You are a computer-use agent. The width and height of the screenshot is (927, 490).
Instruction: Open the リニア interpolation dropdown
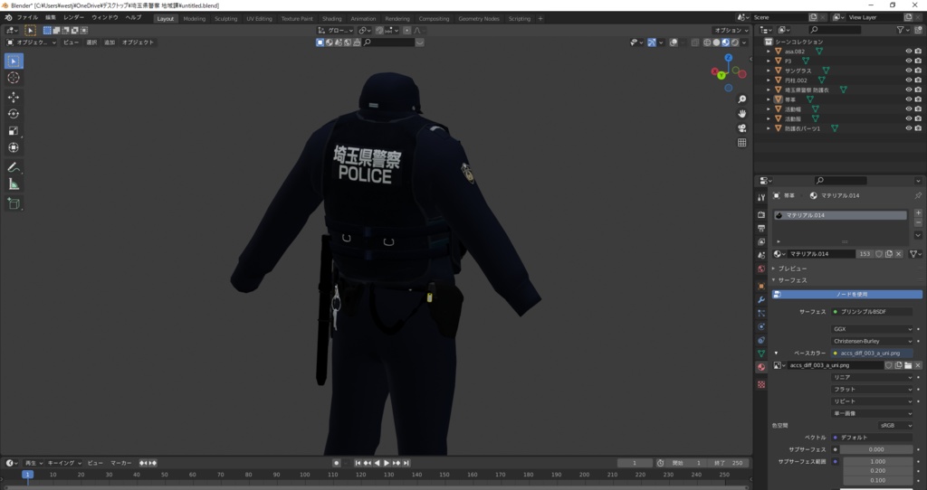tap(872, 377)
